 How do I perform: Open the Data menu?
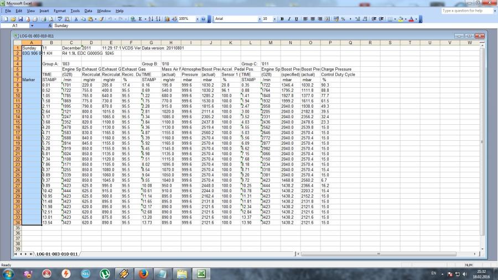88,10
